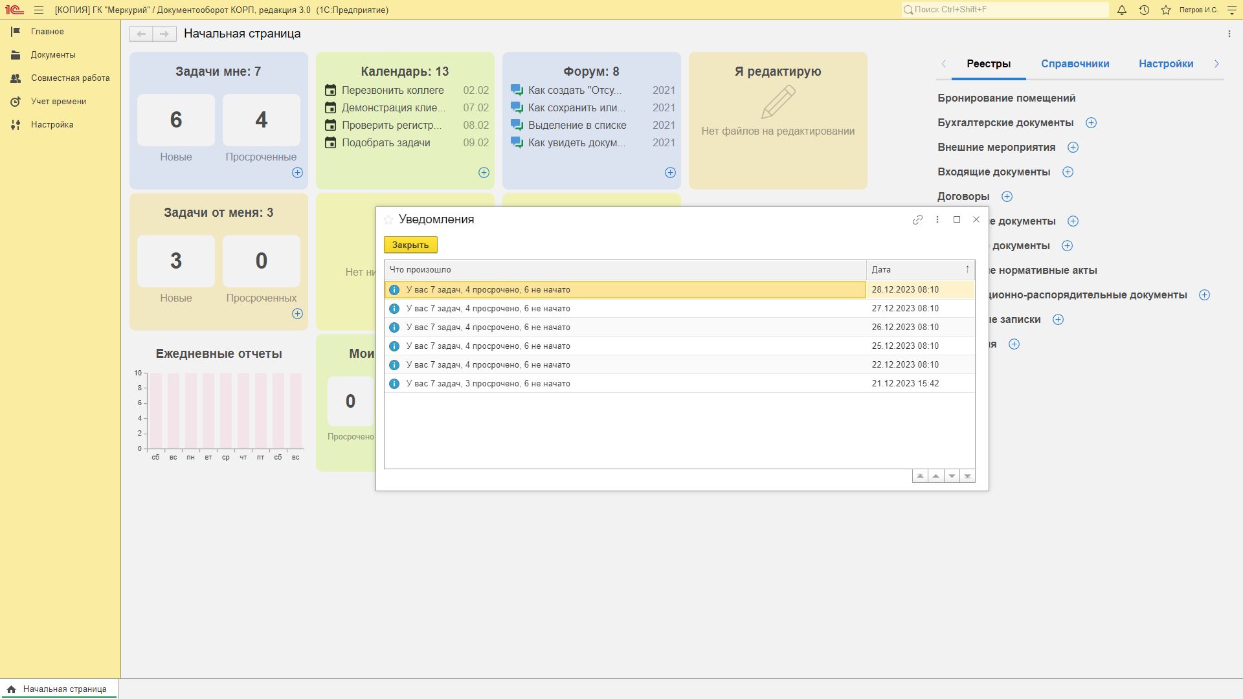Click the 1C logo icon

14,10
